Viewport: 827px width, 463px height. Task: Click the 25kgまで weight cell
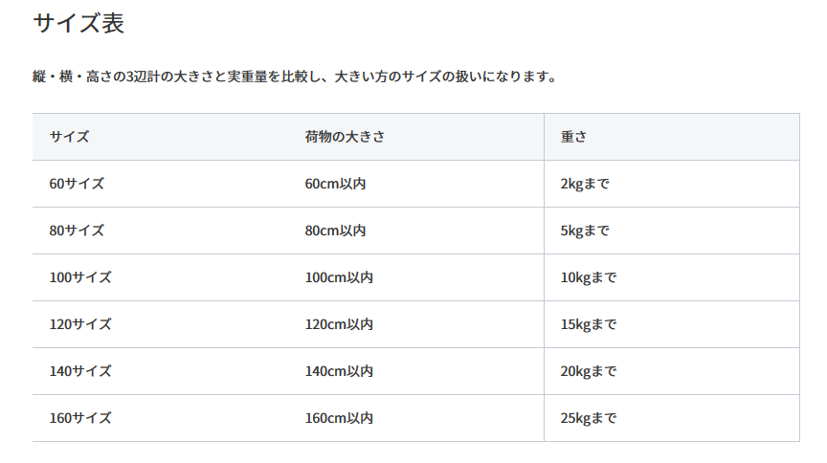coord(589,418)
